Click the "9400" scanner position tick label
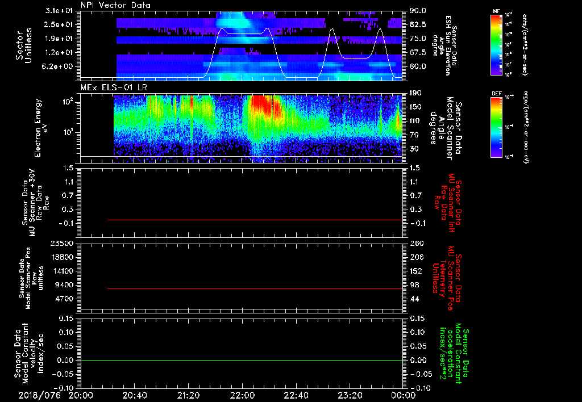The height and width of the screenshot is (402, 582). pyautogui.click(x=65, y=285)
